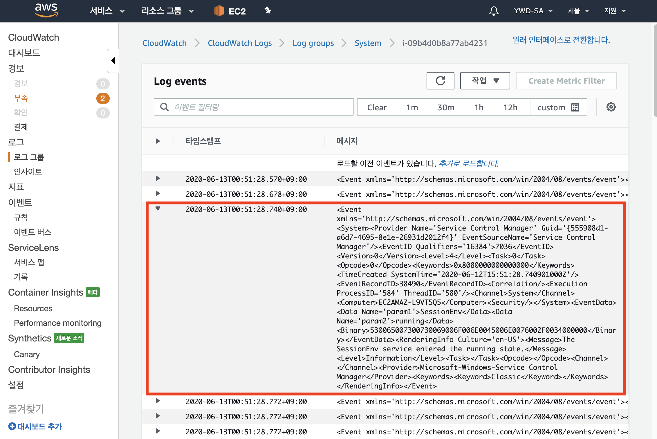Click the plus icon to add dashboard
This screenshot has width=657, height=439.
12,426
